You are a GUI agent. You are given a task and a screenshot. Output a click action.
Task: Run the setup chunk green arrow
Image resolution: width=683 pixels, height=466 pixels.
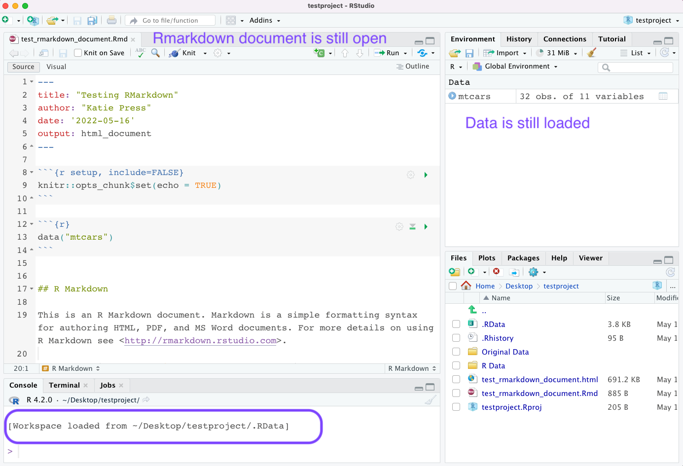pyautogui.click(x=426, y=175)
